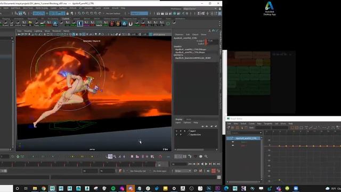
Task: Open the Channels menu in the Channel Box
Action: [179, 35]
